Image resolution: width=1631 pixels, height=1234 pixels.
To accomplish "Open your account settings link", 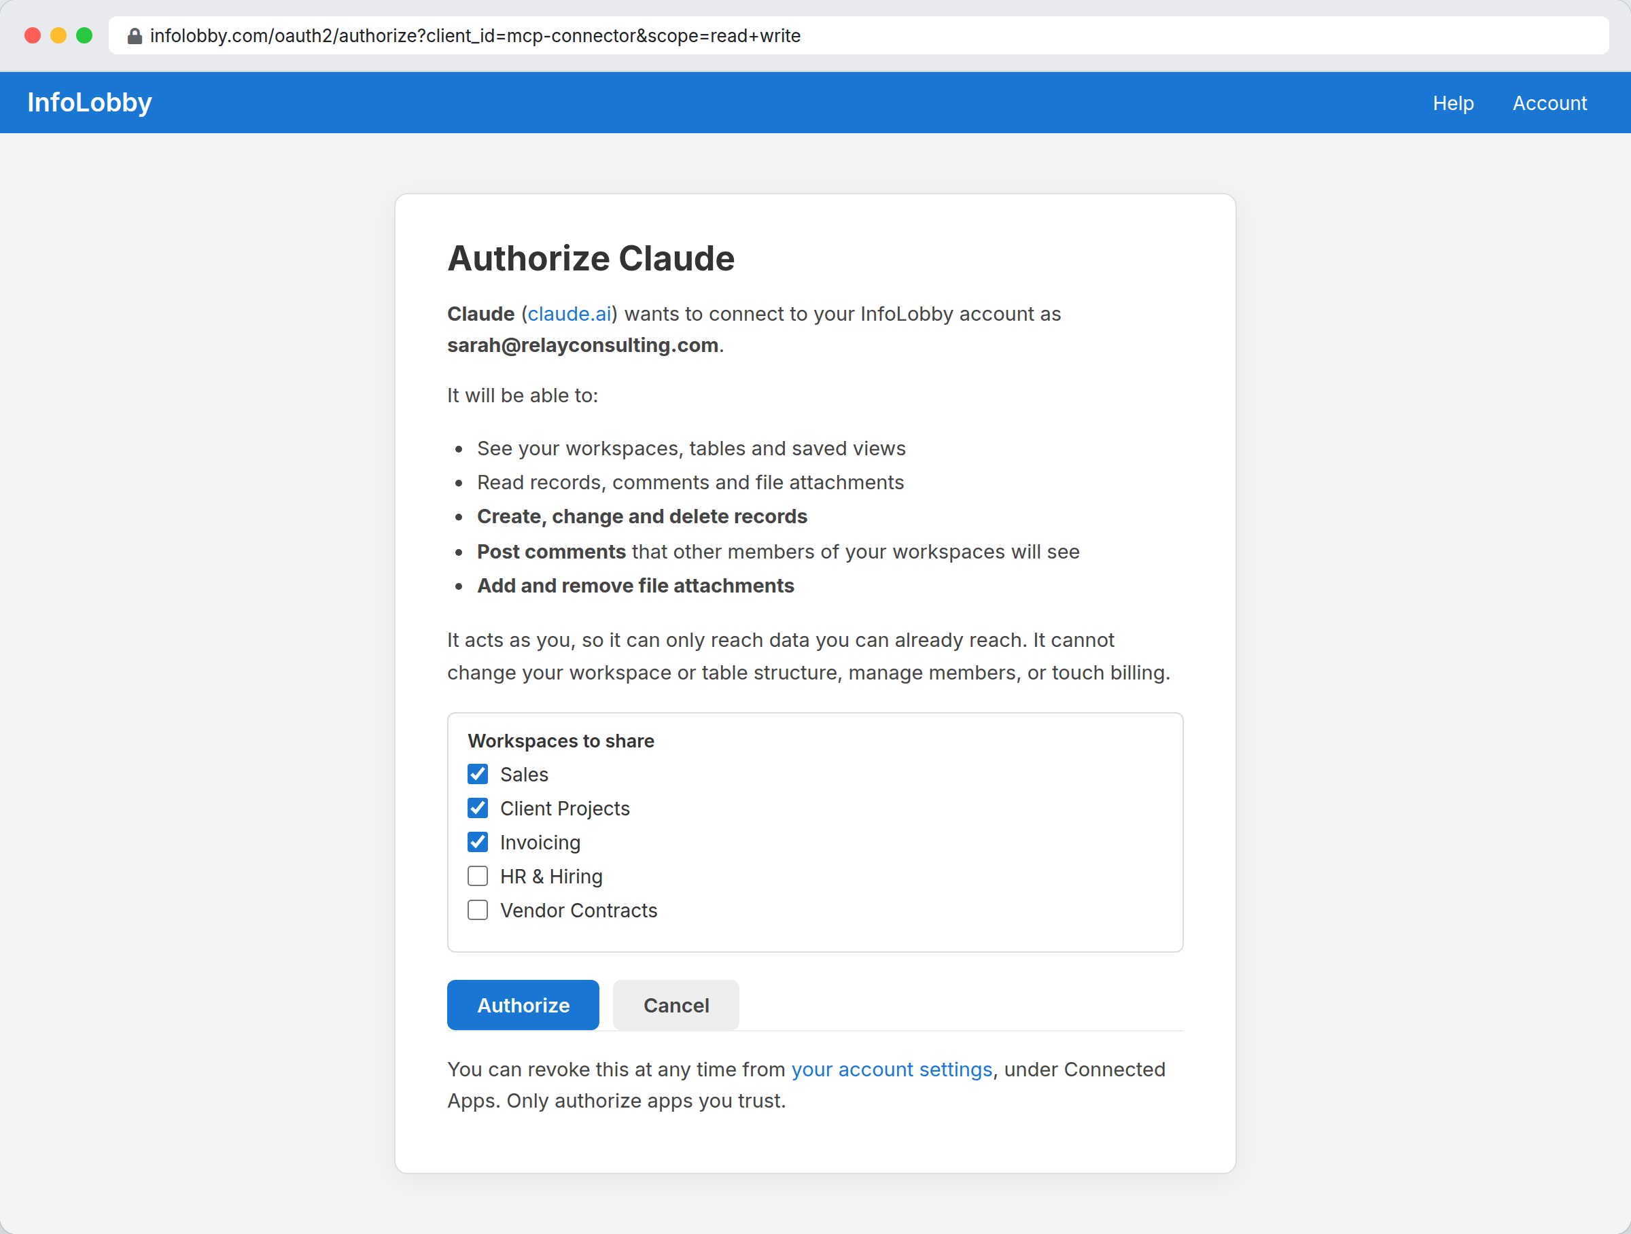I will coord(892,1070).
